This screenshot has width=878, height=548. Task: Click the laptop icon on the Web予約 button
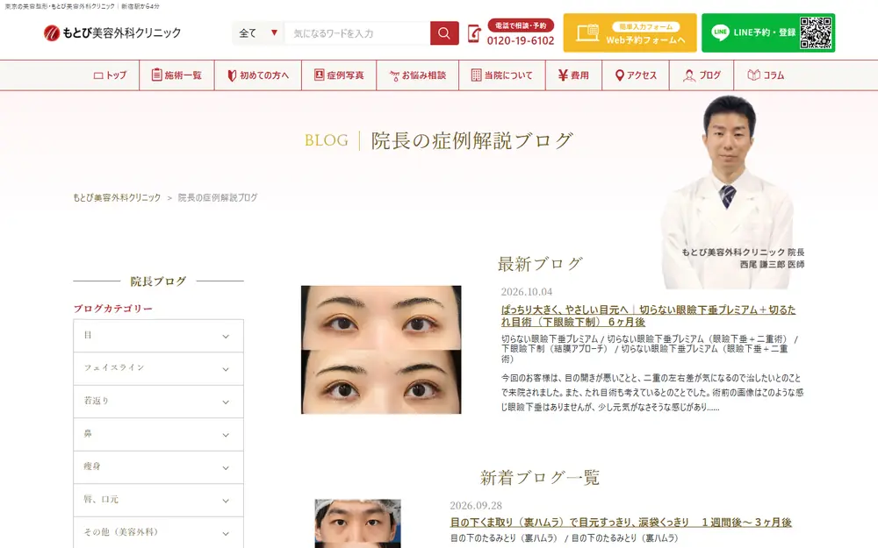click(x=587, y=32)
